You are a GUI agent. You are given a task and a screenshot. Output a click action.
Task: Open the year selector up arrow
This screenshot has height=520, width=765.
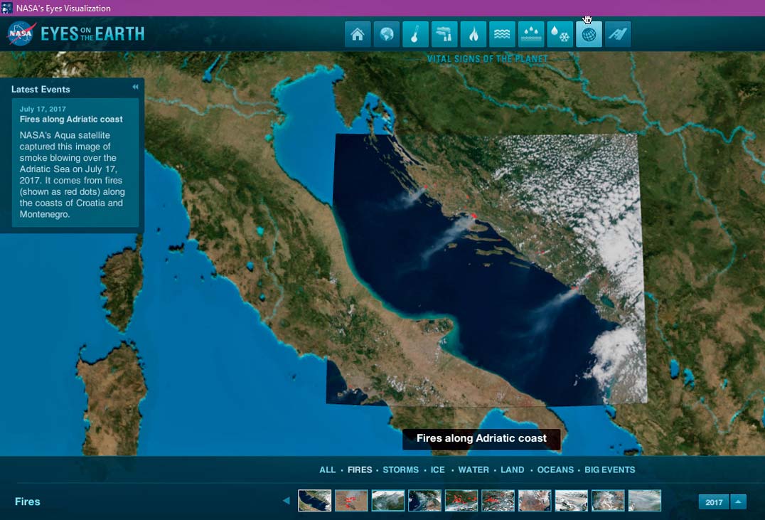click(x=738, y=502)
